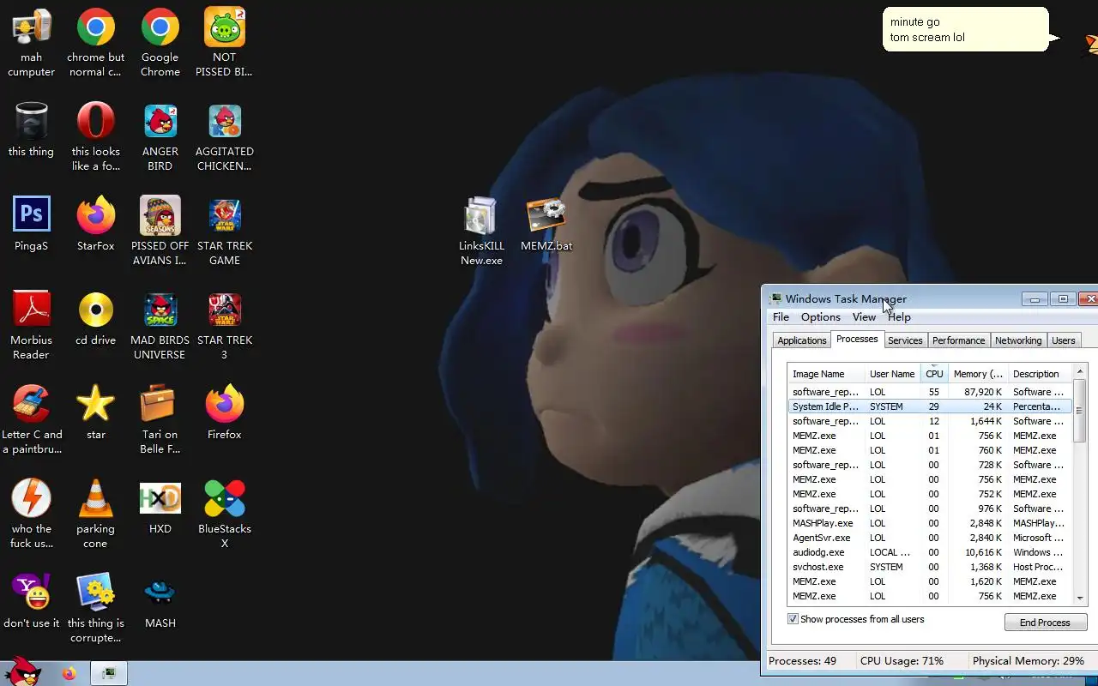Open the Options menu in Task Manager
Viewport: 1098px width, 686px height.
coord(821,317)
